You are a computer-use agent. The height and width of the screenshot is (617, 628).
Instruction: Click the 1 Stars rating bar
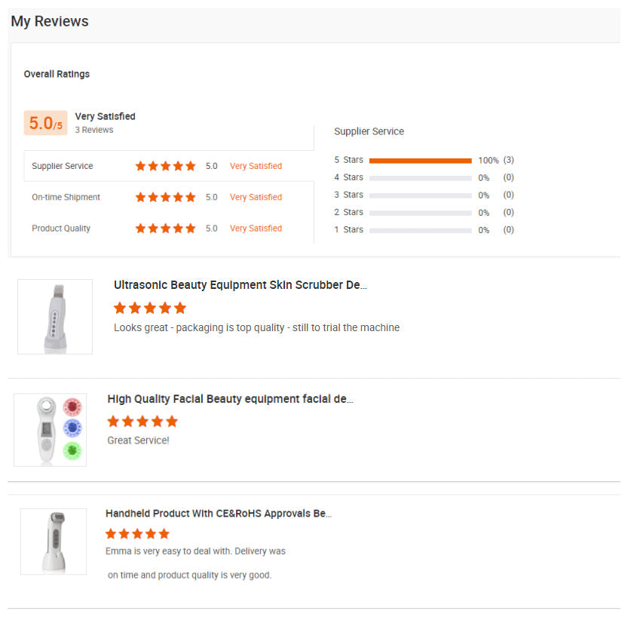tap(420, 230)
